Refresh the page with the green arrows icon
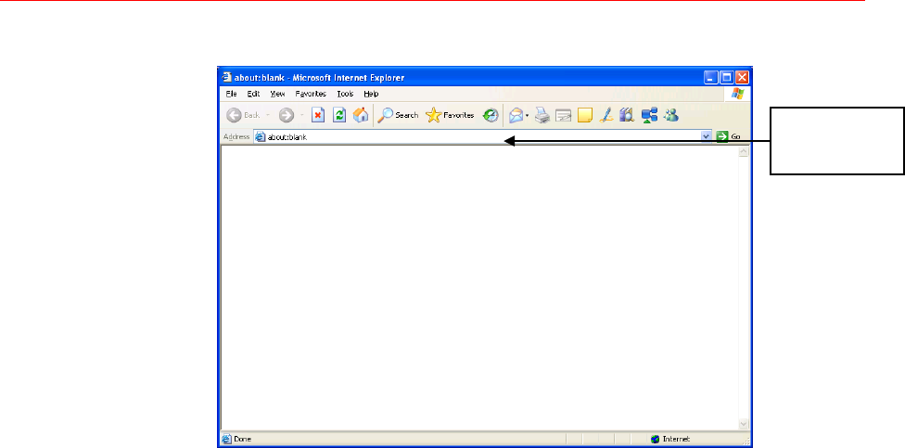 click(x=339, y=115)
